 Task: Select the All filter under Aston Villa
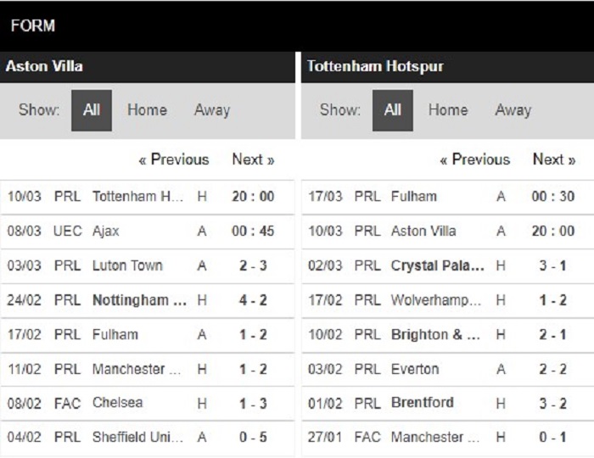92,110
